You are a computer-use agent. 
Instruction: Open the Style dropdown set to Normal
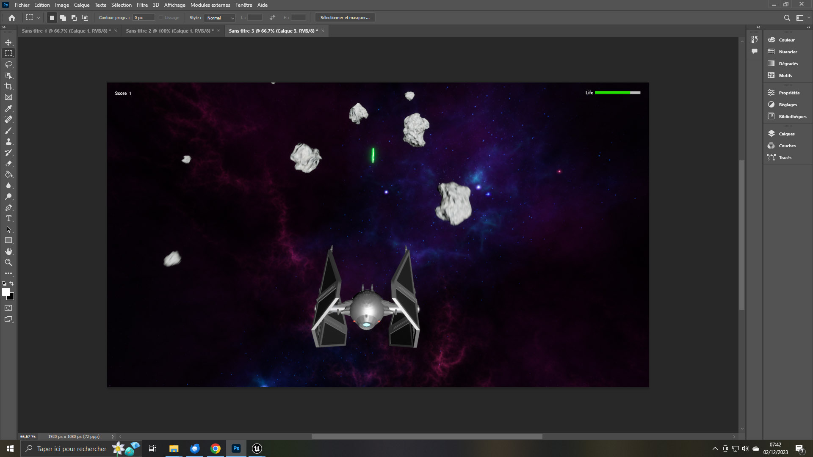[x=220, y=18]
